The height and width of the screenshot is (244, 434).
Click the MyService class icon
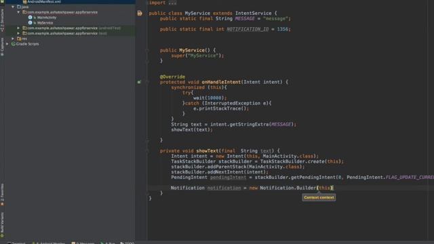(x=30, y=22)
